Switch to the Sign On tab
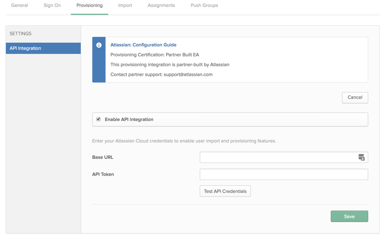This screenshot has width=388, height=241. (52, 5)
